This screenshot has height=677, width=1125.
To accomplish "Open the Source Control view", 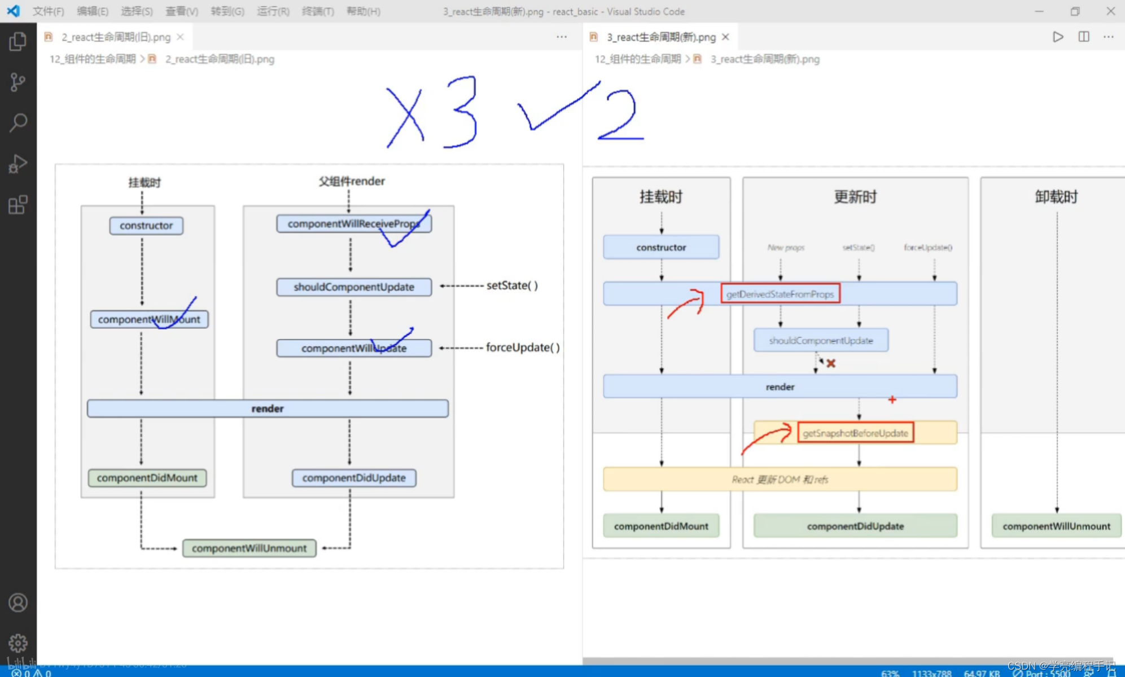I will [x=17, y=82].
